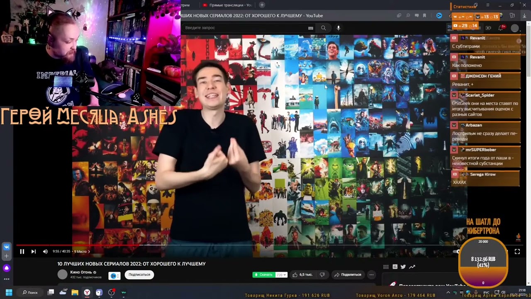
Task: Open the YouTube account avatar menu
Action: point(515,28)
